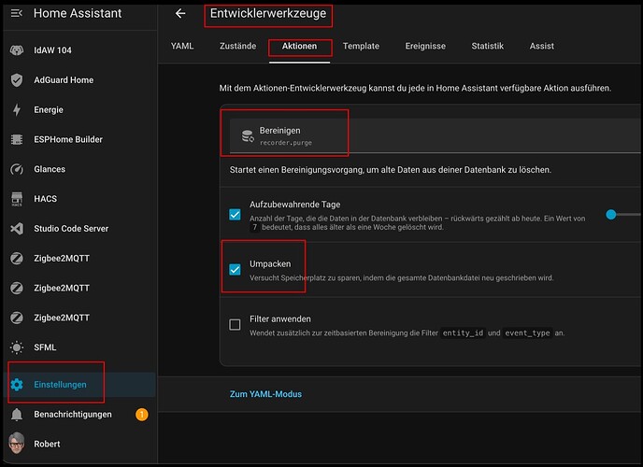Click the Aufzubewahrende Tage option label
The width and height of the screenshot is (643, 467).
[x=294, y=205]
